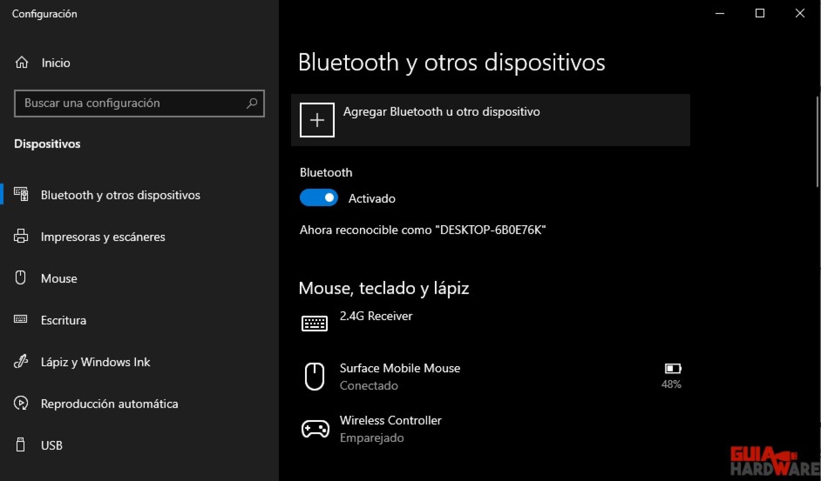Click the mouse battery level icon
The height and width of the screenshot is (481, 821).
(x=673, y=368)
